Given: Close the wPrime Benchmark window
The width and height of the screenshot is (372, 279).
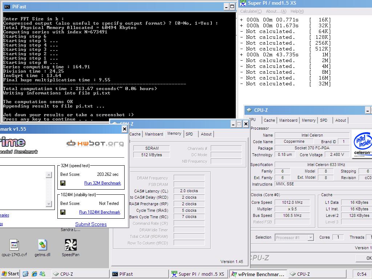Looking at the screenshot, I should [124, 129].
